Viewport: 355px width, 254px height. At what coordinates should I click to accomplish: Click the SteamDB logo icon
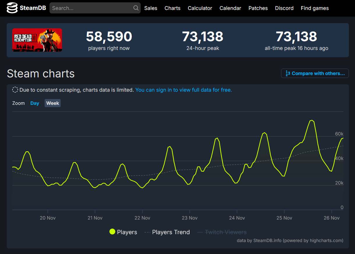click(x=12, y=8)
